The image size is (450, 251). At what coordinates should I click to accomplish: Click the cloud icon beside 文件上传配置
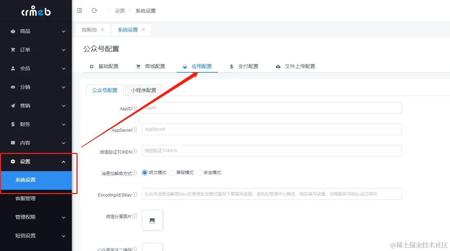[278, 67]
